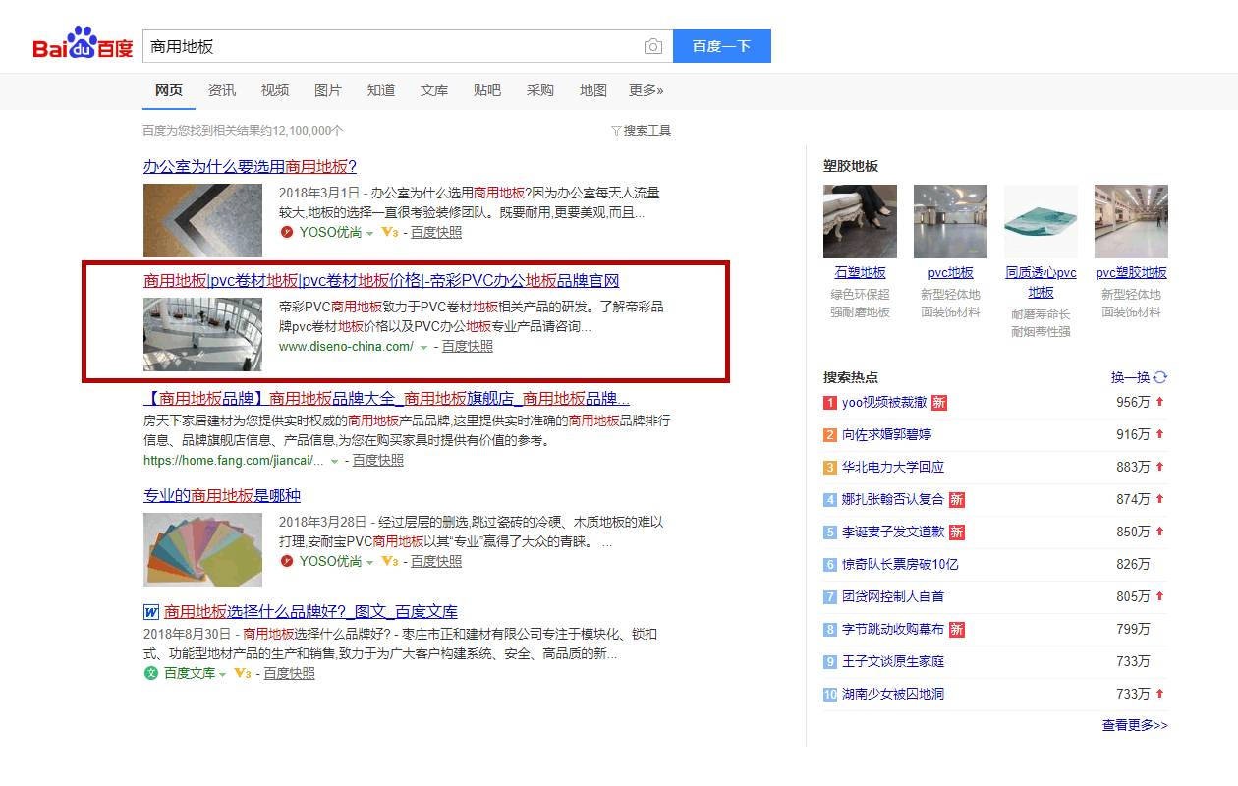The image size is (1238, 786).
Task: Click in the search input field
Action: click(x=393, y=46)
